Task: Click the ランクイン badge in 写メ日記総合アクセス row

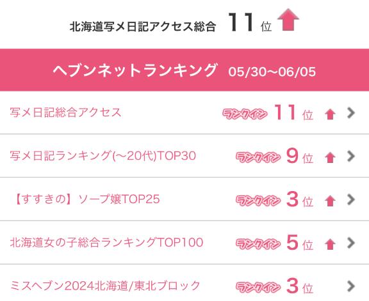Action: [245, 114]
